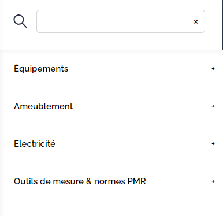Select the Ameublement category label text
The width and height of the screenshot is (223, 216).
[43, 106]
